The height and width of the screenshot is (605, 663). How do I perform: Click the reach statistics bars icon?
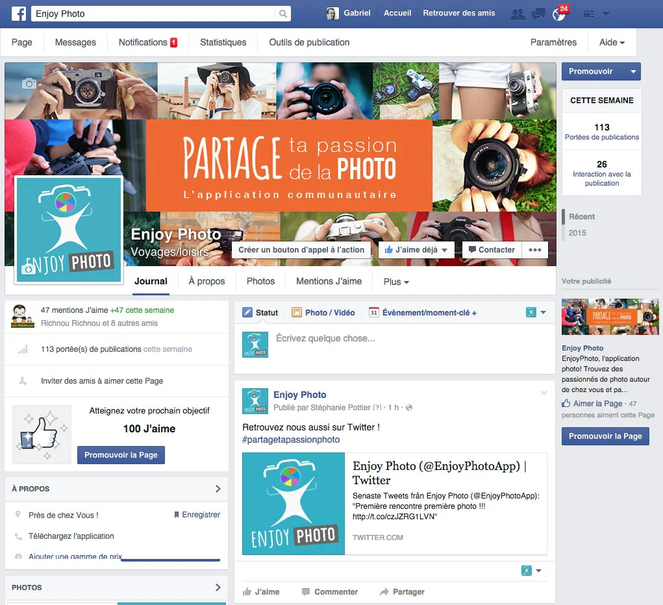[x=23, y=349]
